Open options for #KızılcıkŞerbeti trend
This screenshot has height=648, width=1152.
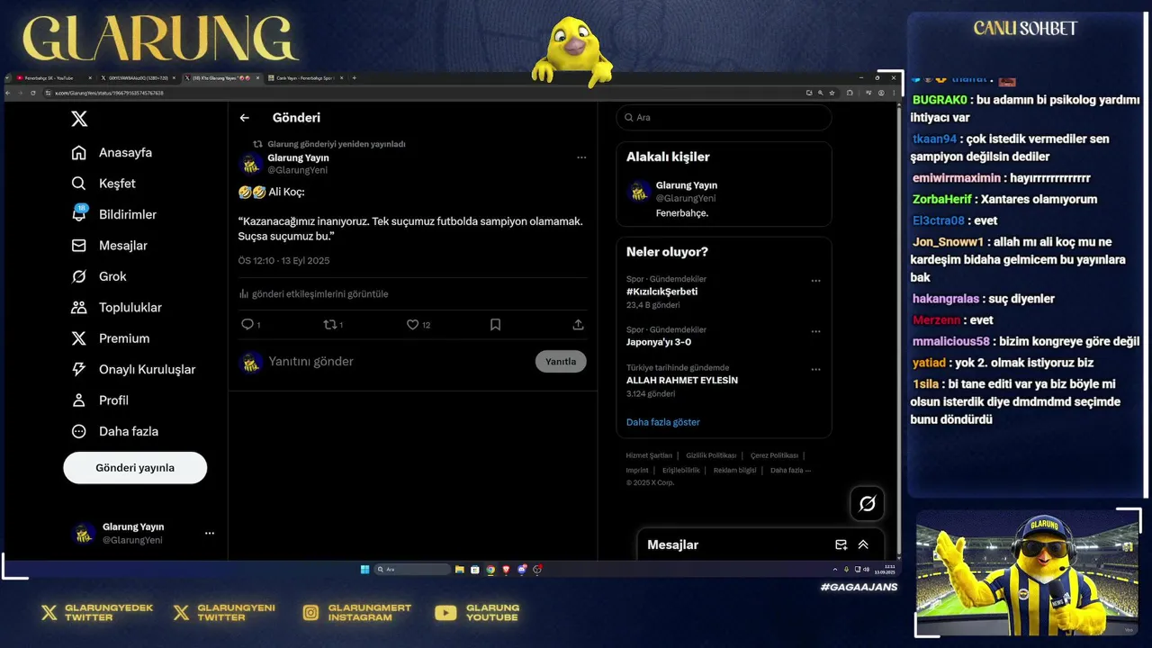click(x=815, y=281)
